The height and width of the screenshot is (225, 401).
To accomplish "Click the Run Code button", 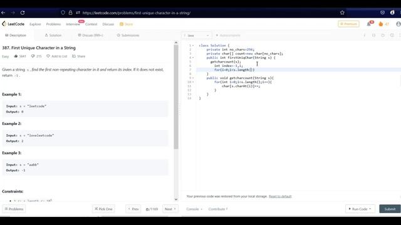I will [360, 209].
